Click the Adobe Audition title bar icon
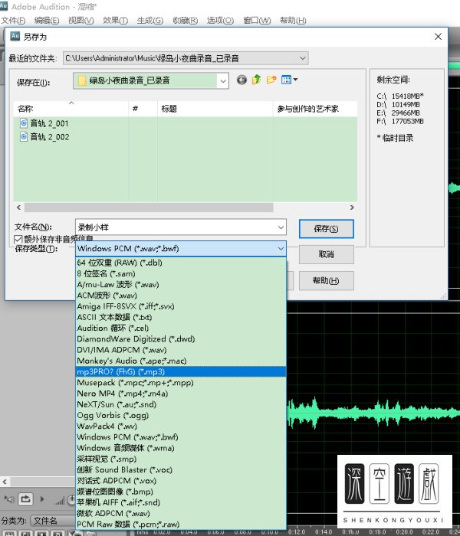Viewport: 460px width, 536px height. (x=3, y=6)
